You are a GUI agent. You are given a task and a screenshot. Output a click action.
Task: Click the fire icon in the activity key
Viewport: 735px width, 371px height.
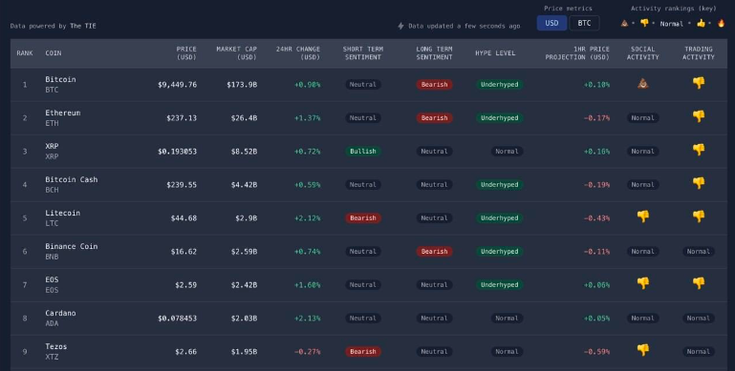(x=721, y=23)
